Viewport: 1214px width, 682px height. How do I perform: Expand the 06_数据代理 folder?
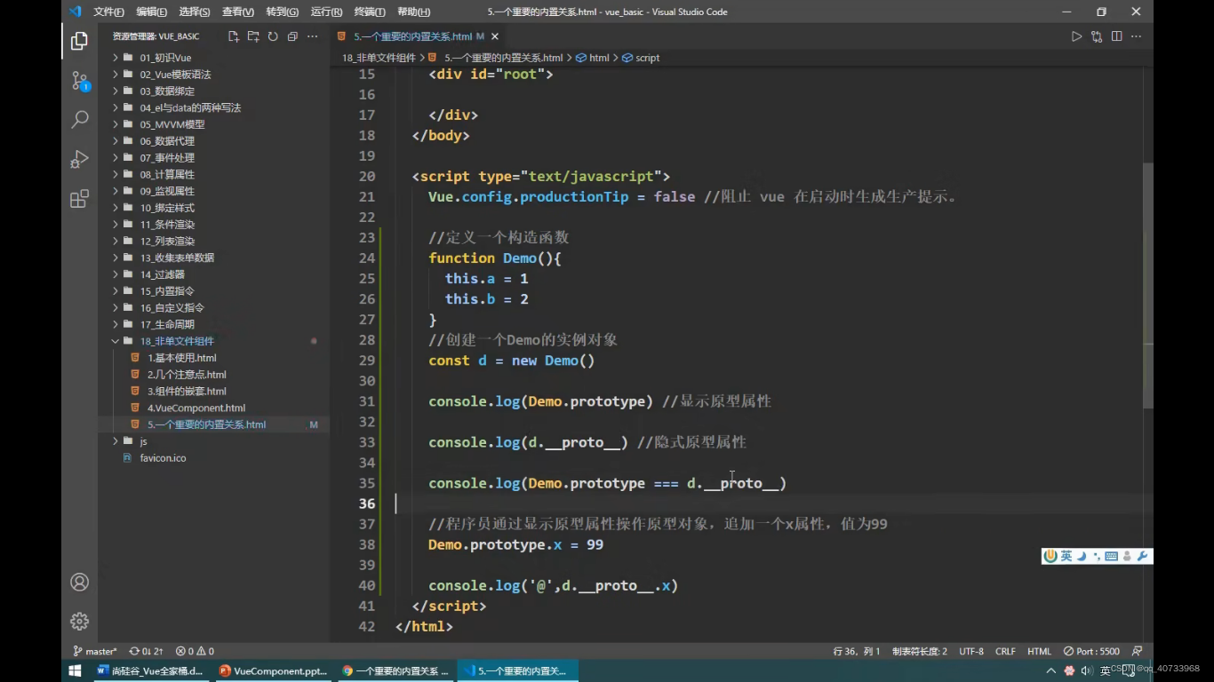[213, 141]
